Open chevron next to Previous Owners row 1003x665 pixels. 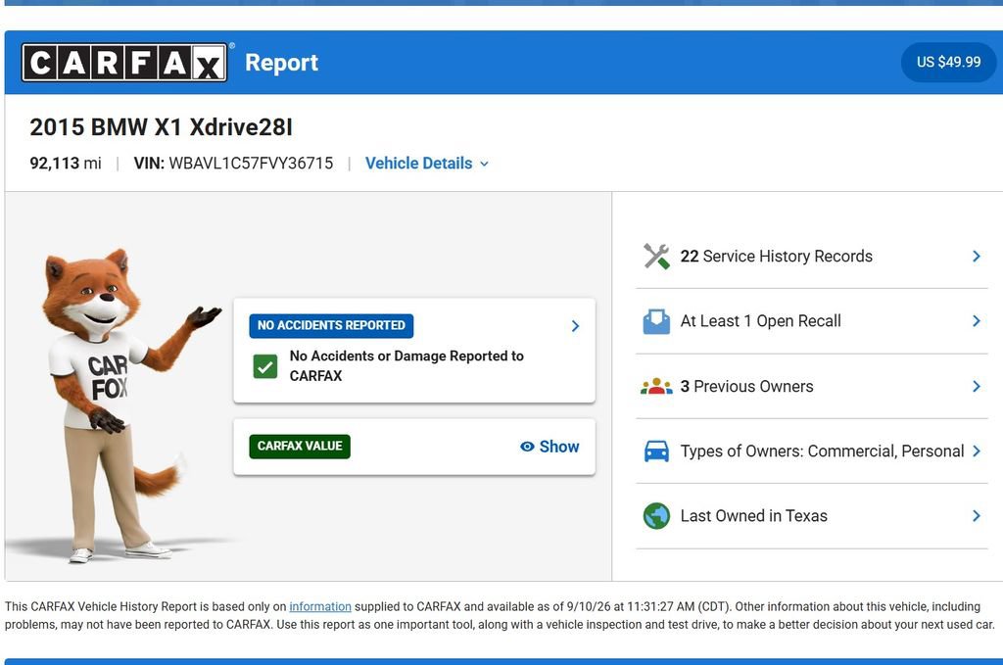[x=977, y=386]
